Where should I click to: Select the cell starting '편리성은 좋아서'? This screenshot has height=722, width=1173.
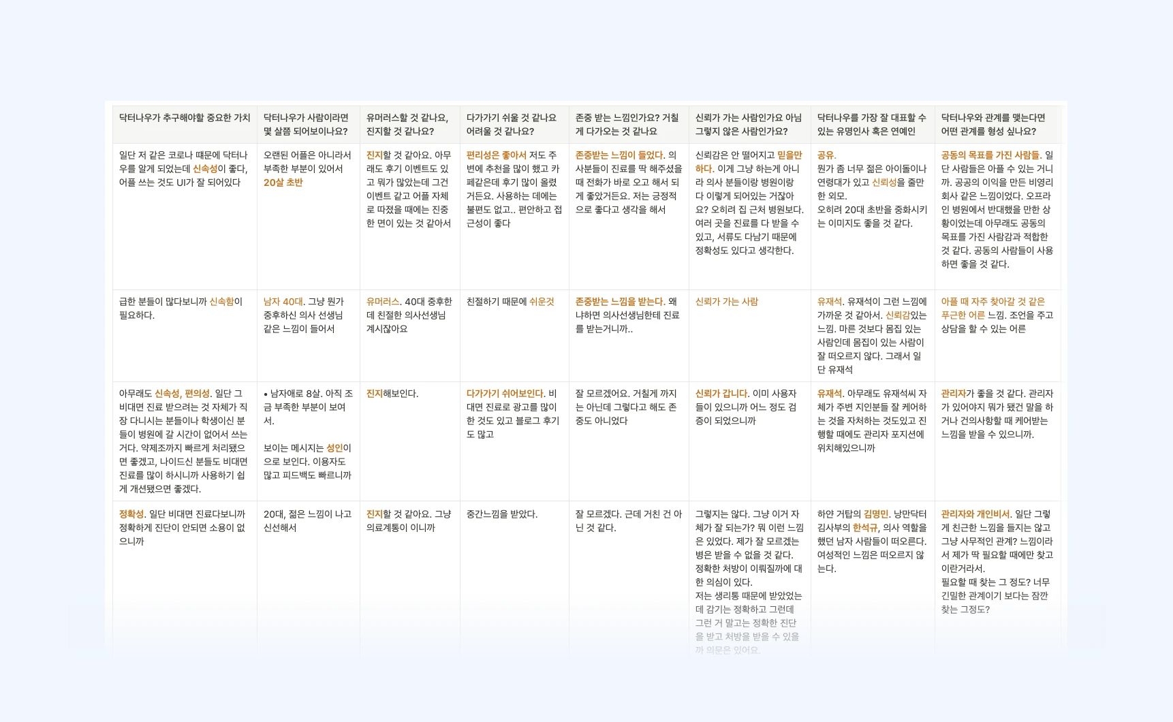pos(514,217)
